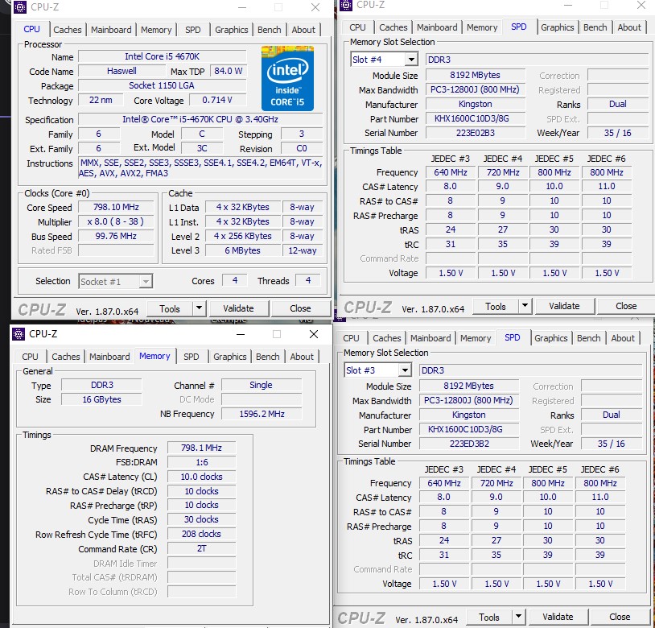This screenshot has width=655, height=628.
Task: Open Bench tab in CPU window
Action: pos(270,30)
